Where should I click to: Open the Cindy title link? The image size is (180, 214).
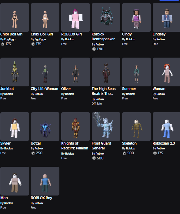pos(127,34)
